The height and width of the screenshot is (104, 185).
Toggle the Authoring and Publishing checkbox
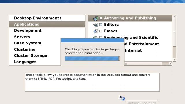(101, 18)
